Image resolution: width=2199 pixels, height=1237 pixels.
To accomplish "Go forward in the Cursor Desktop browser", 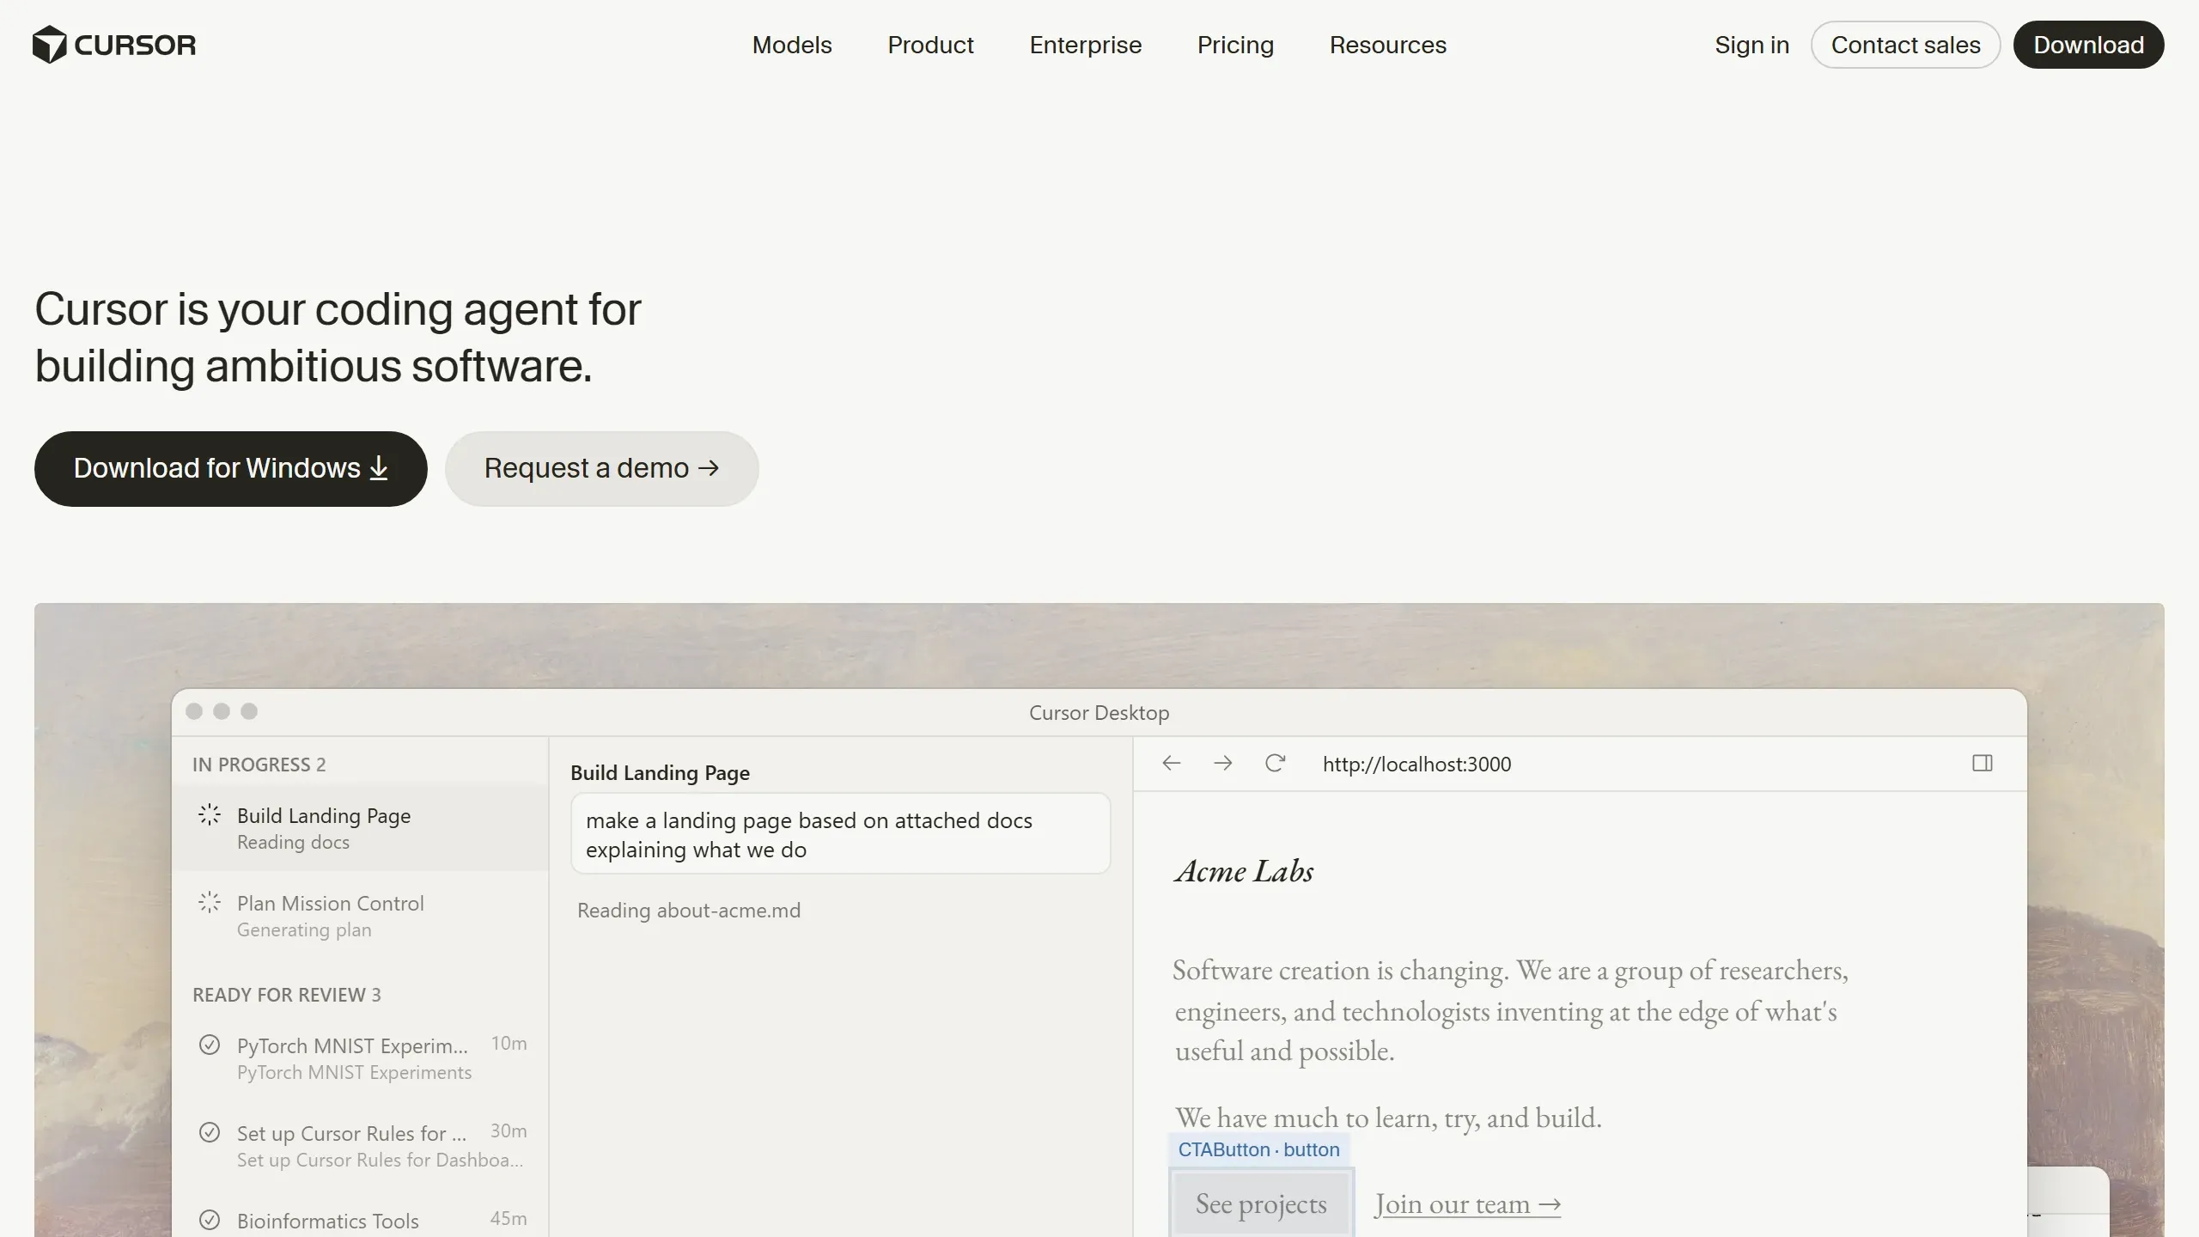I will point(1223,763).
